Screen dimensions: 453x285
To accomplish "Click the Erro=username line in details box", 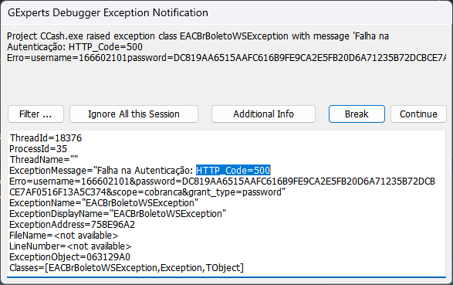I will coord(222,182).
